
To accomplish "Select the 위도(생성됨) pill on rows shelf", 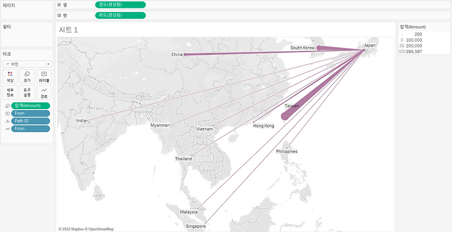I will (x=121, y=15).
